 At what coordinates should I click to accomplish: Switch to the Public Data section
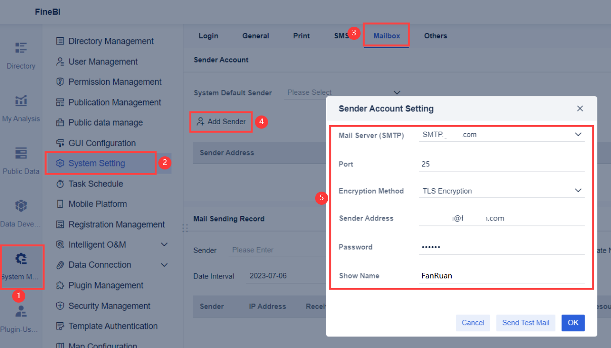click(21, 159)
